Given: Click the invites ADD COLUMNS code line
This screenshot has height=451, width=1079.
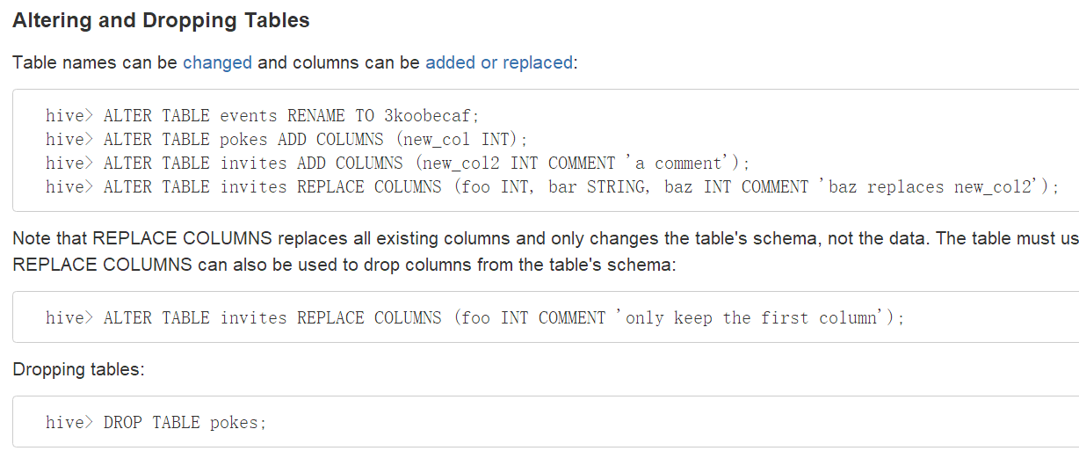Looking at the screenshot, I should 397,163.
